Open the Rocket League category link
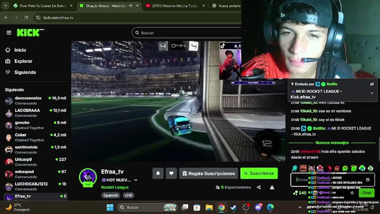The image size is (380, 214). (x=115, y=187)
